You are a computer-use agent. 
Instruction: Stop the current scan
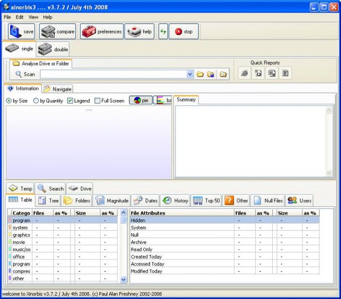184,32
